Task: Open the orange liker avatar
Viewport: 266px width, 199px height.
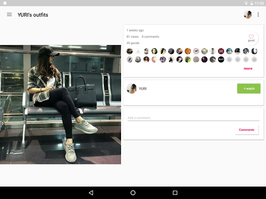Action: pyautogui.click(x=188, y=51)
